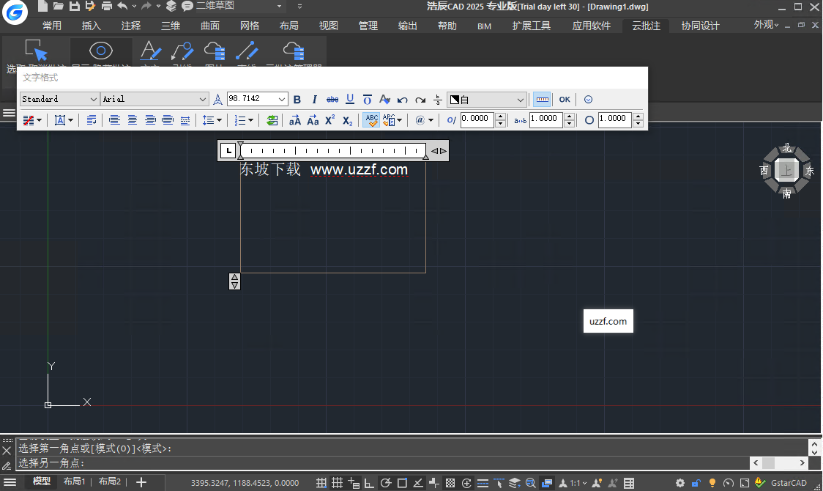Switch to the 布局1 layout tab
This screenshot has height=491, width=823.
coord(75,481)
